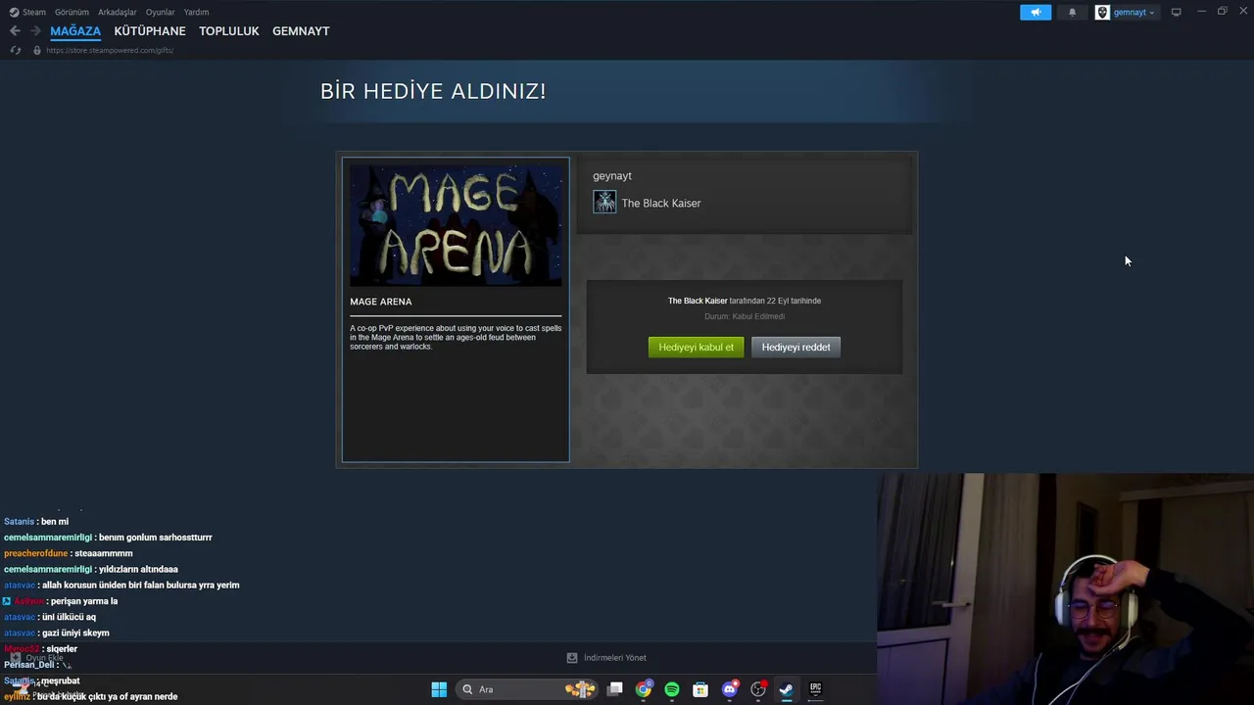Click the Steam logo in the menu bar
Viewport: 1254px width, 705px height.
(x=14, y=12)
